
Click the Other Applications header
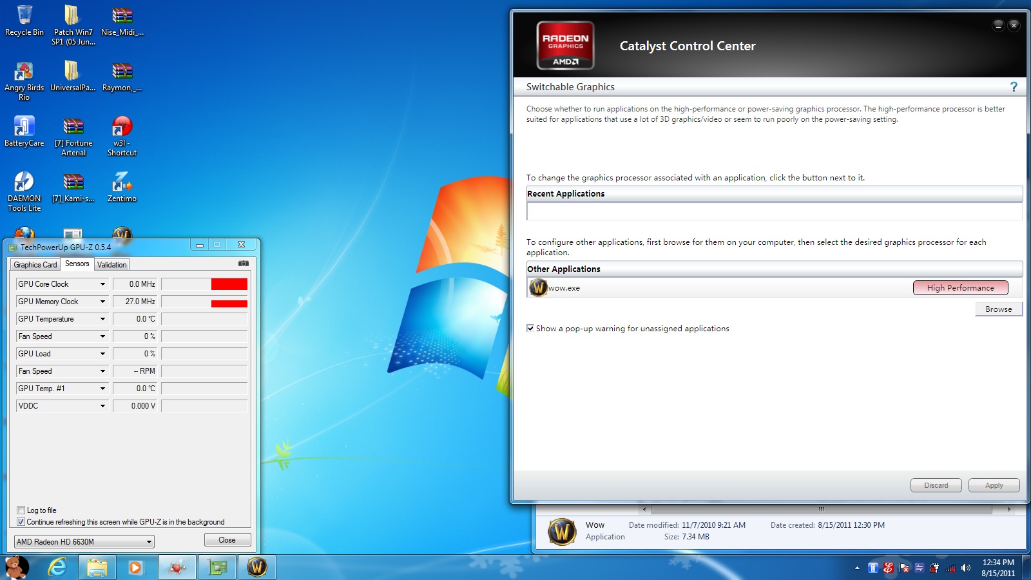click(774, 269)
